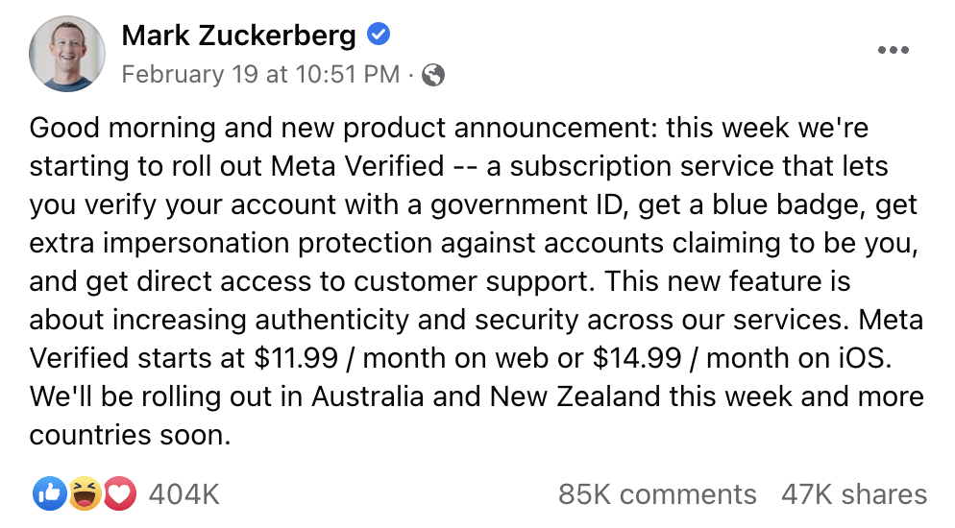This screenshot has width=955, height=528.
Task: Open the three-dot post options menu
Action: pos(894,51)
